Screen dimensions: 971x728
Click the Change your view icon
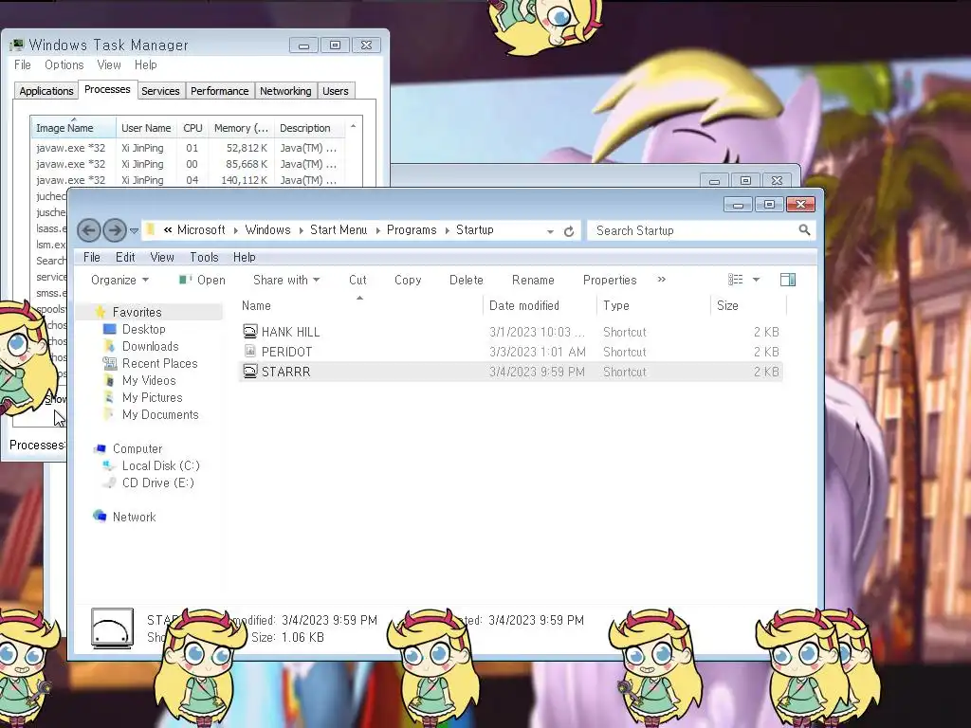point(735,280)
